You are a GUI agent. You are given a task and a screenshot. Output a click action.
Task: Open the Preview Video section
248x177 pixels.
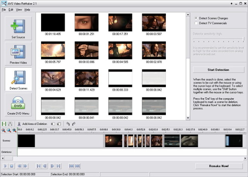point(18,54)
